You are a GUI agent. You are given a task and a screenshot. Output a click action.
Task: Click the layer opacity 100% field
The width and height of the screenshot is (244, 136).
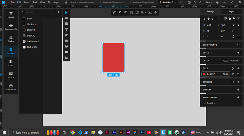pos(225,60)
